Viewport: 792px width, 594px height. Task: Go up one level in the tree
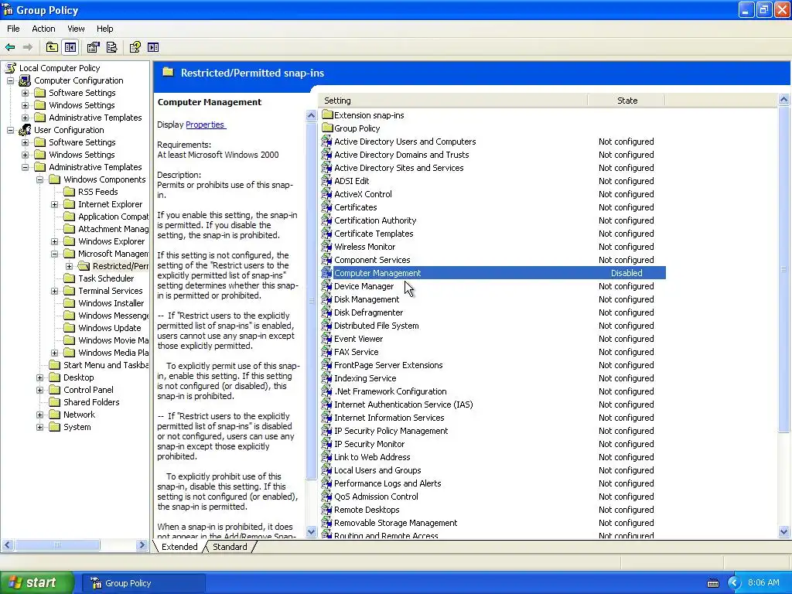52,47
